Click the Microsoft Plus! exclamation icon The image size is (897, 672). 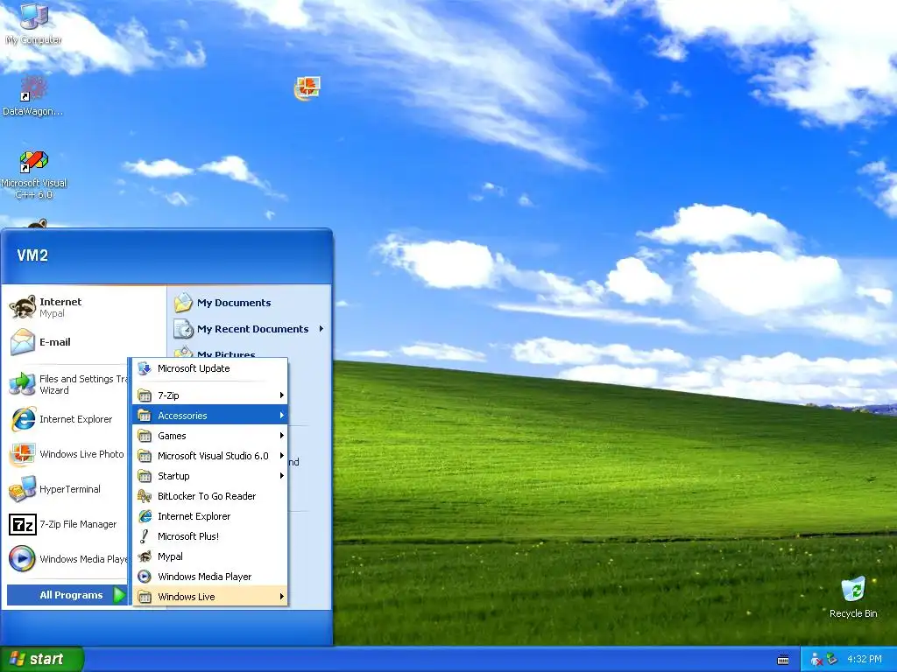[x=145, y=536]
